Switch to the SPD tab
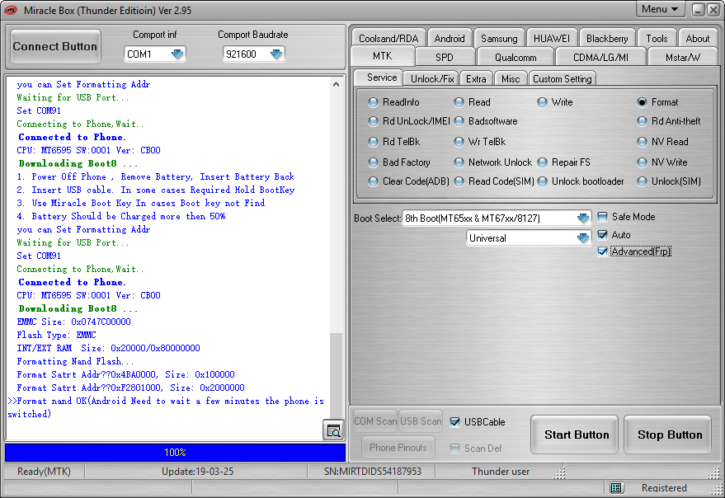The height and width of the screenshot is (498, 725). click(445, 58)
